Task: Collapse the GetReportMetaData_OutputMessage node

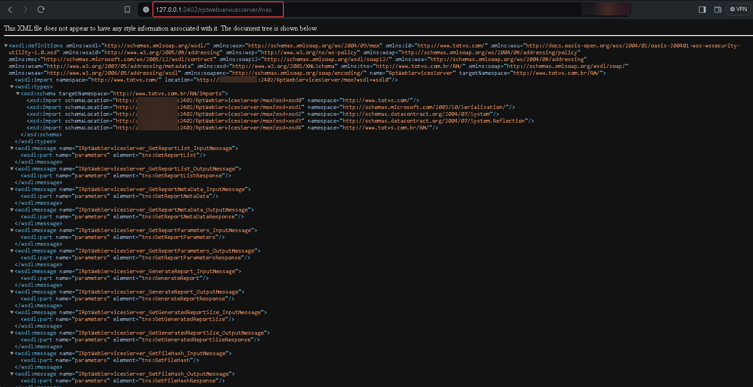Action: (x=12, y=210)
